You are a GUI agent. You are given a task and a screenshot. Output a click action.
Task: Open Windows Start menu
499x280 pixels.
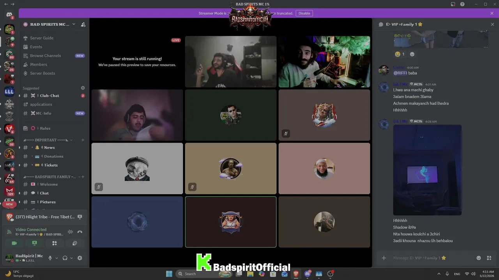point(169,274)
